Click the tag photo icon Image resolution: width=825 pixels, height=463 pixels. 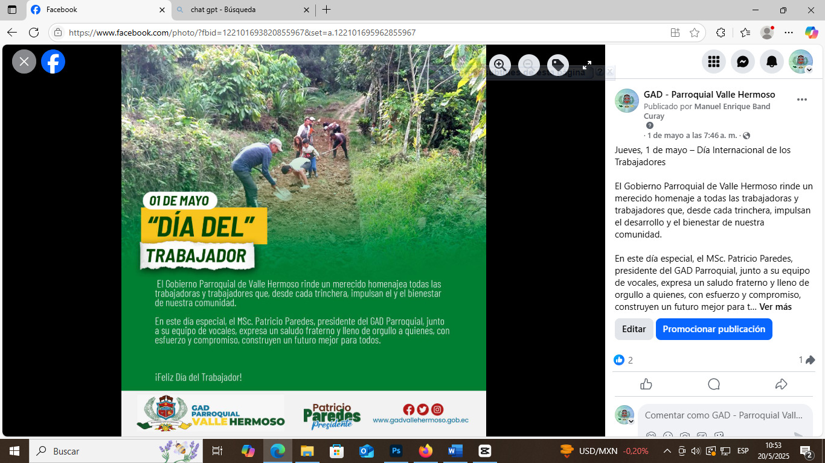tap(557, 65)
